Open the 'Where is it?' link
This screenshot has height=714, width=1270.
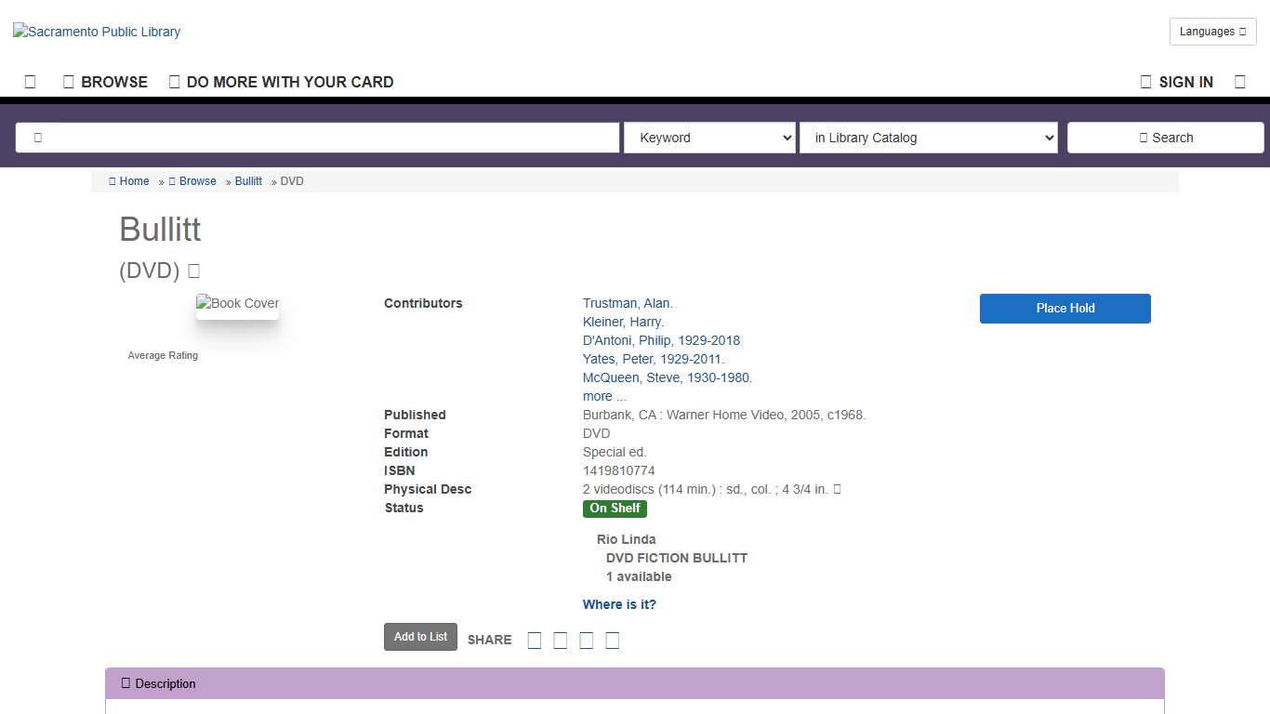point(619,604)
